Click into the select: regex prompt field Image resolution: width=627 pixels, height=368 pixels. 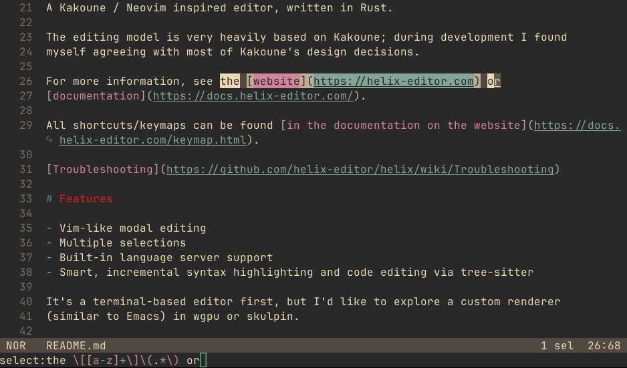click(313, 361)
